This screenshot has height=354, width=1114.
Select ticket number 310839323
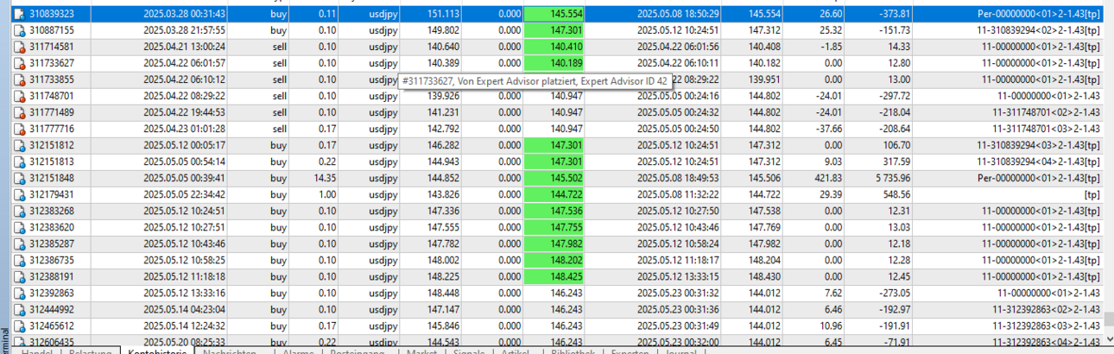(x=51, y=15)
